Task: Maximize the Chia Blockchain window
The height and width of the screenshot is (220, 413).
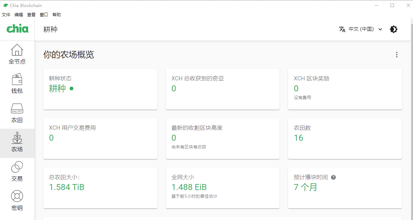Action: pyautogui.click(x=392, y=5)
